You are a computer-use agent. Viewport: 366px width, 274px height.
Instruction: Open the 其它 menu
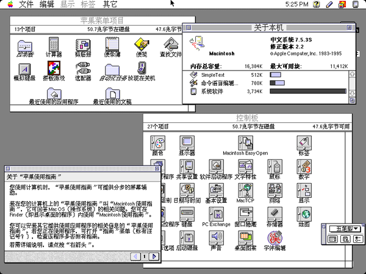pyautogui.click(x=110, y=4)
